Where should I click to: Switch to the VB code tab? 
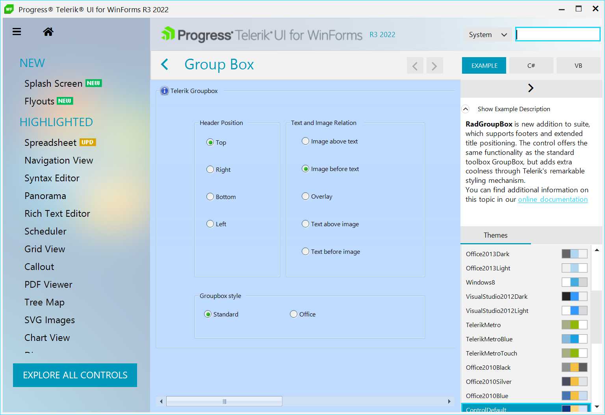click(x=579, y=65)
